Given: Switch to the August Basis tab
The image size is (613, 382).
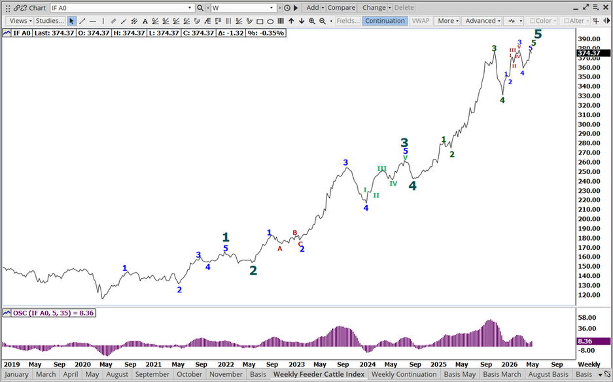Looking at the screenshot, I should (x=548, y=375).
